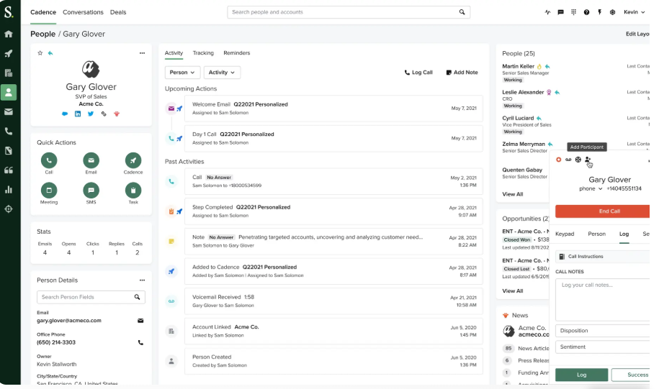Switch to the Conversations top navigation tab
Screen dimensions: 659x389
(x=83, y=12)
